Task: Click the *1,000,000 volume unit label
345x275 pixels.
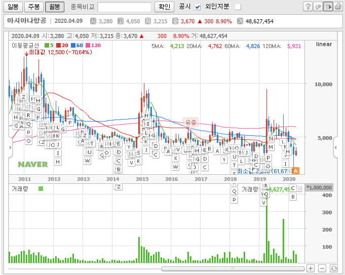Action: (x=319, y=188)
